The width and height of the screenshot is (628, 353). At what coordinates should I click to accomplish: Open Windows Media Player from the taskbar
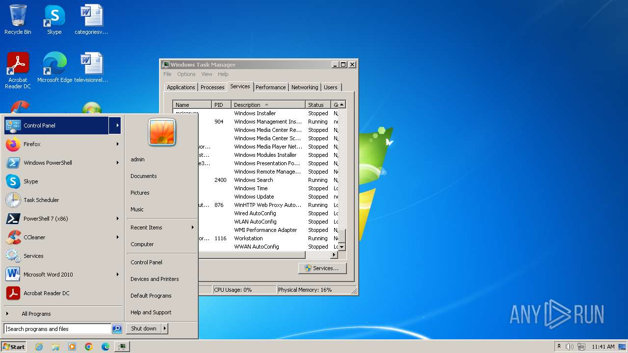point(72,347)
